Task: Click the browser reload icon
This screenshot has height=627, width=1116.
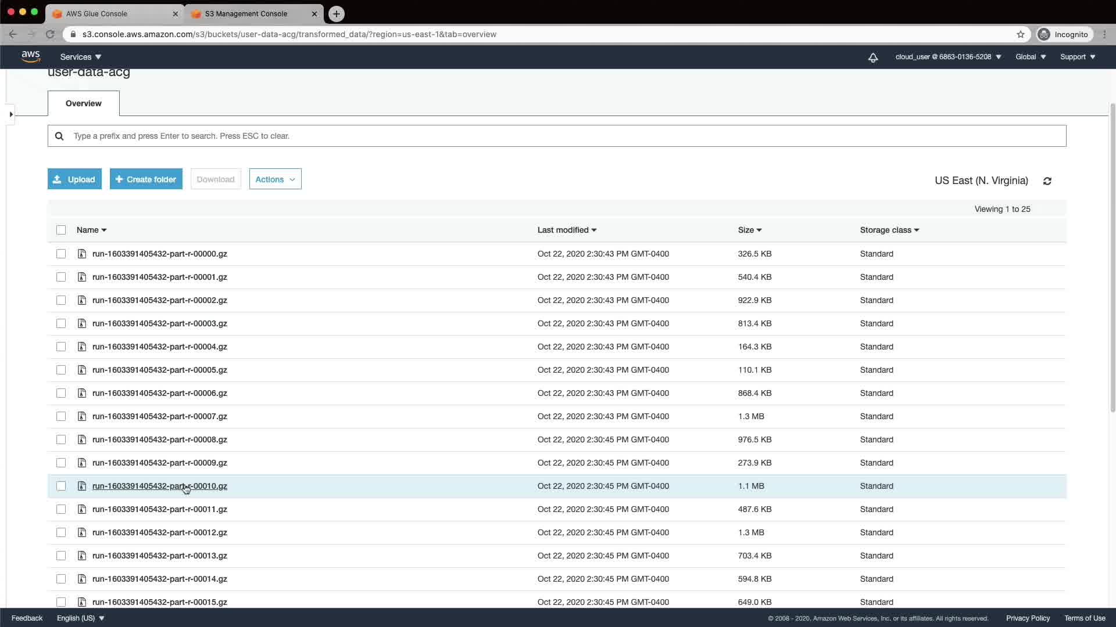Action: coord(50,34)
